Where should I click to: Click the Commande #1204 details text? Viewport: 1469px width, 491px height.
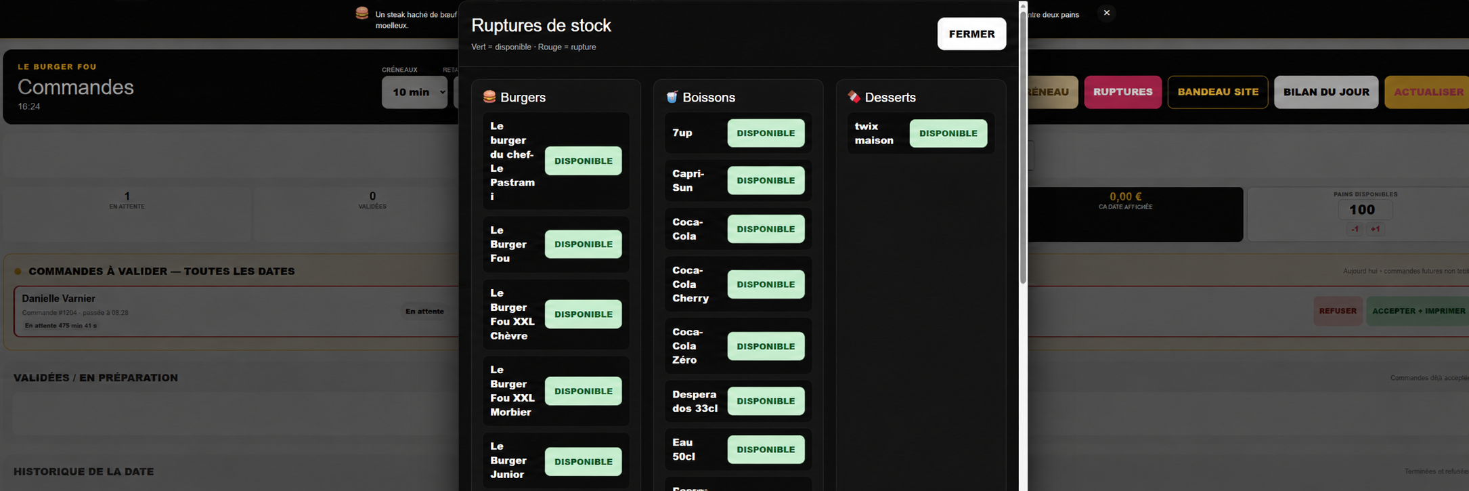pyautogui.click(x=75, y=313)
